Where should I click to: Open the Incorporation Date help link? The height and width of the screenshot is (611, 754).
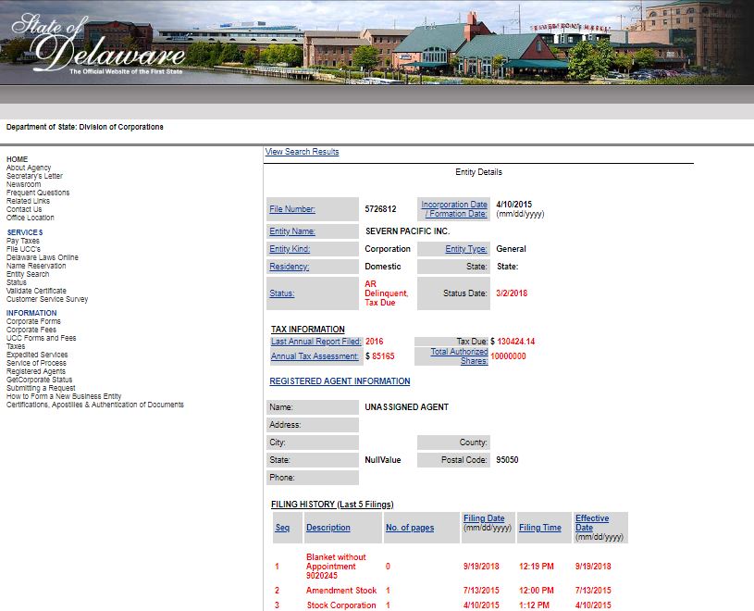pyautogui.click(x=454, y=209)
